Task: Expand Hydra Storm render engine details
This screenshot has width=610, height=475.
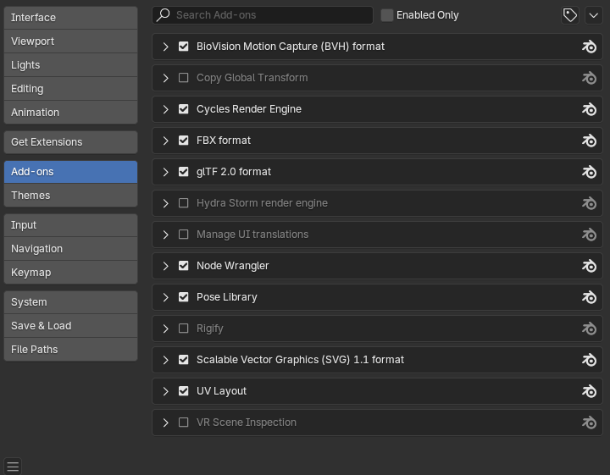Action: pos(166,203)
